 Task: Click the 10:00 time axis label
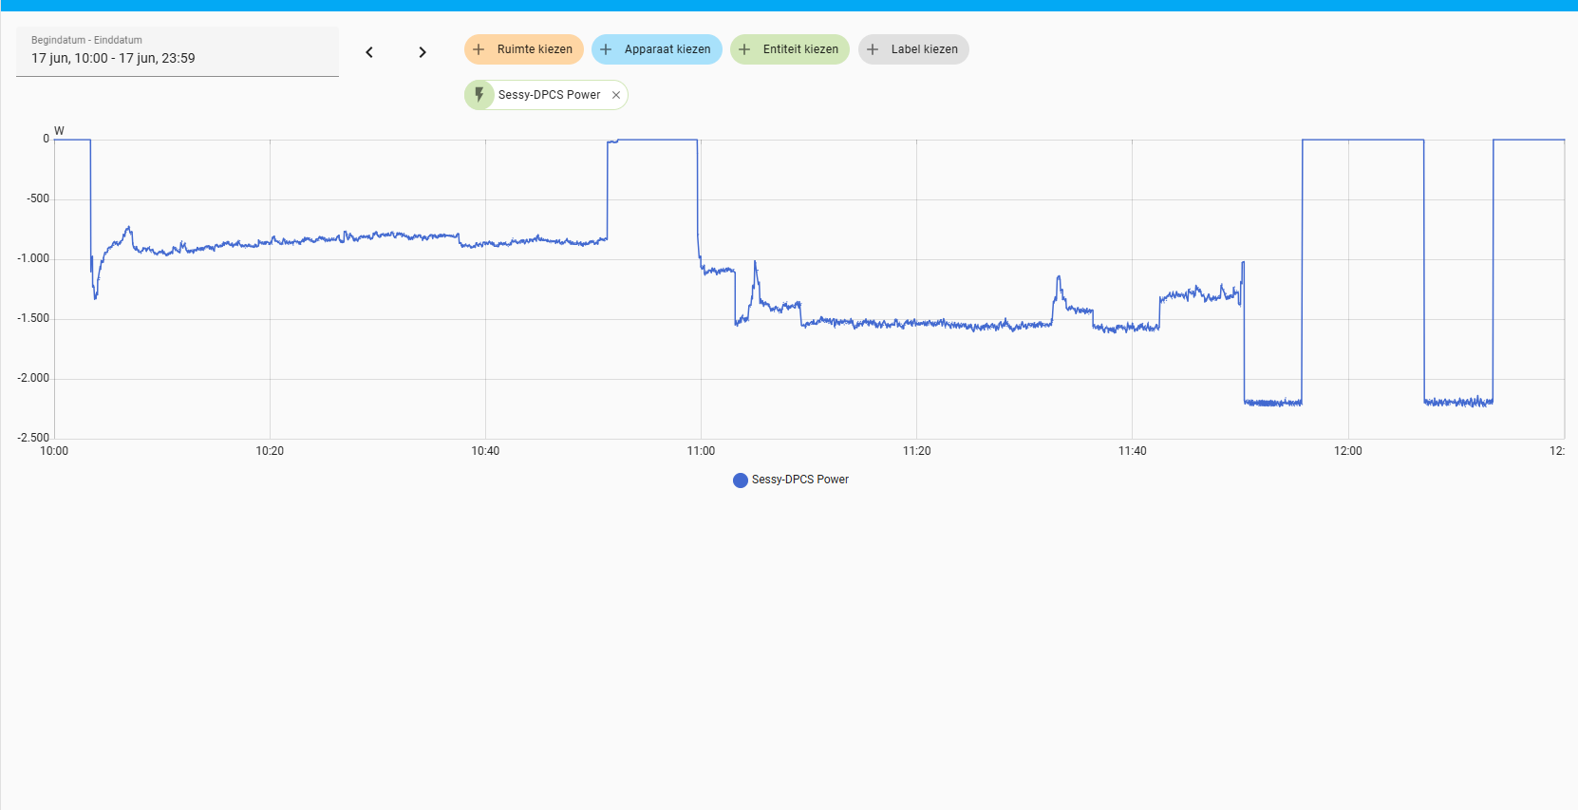[54, 451]
